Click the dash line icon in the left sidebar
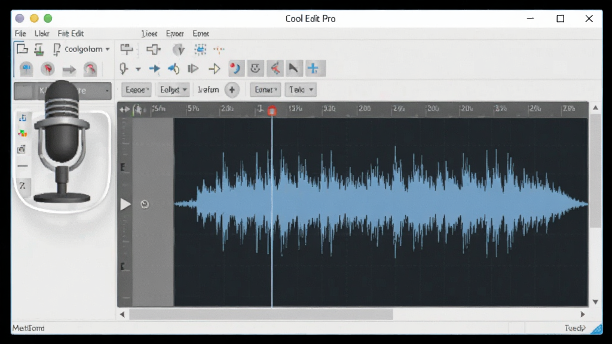612x344 pixels. [x=23, y=166]
